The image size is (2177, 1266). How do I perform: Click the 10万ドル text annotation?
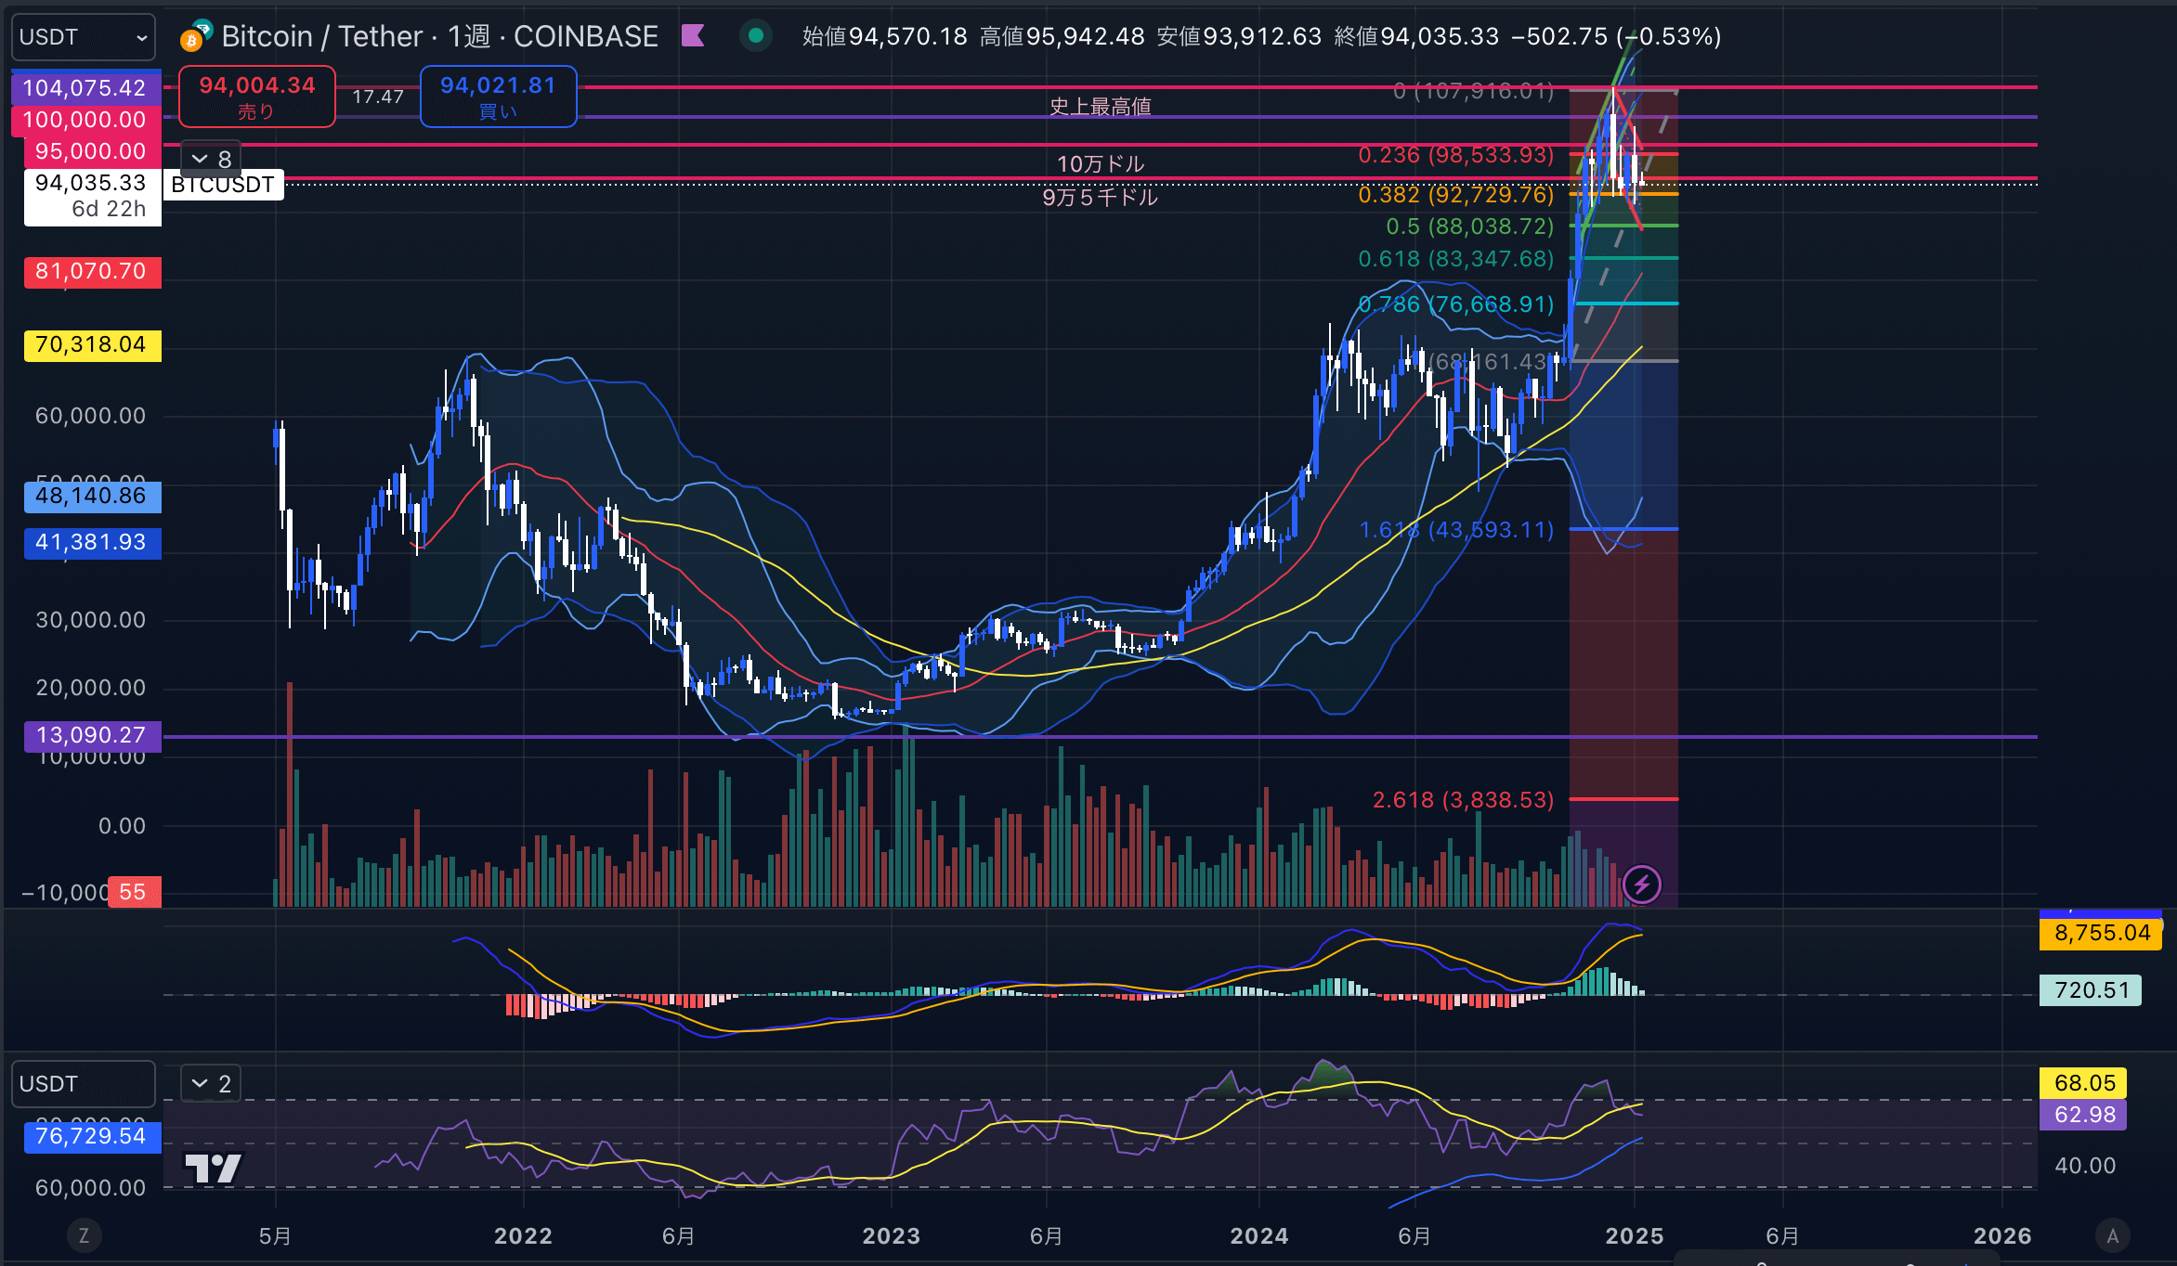[x=1100, y=164]
